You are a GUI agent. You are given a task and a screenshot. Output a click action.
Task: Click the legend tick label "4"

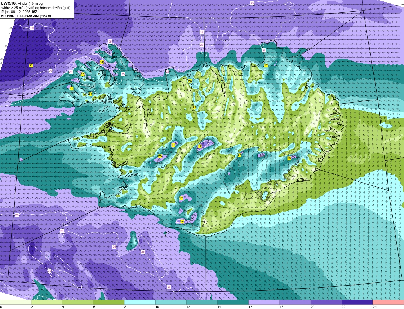62,306
